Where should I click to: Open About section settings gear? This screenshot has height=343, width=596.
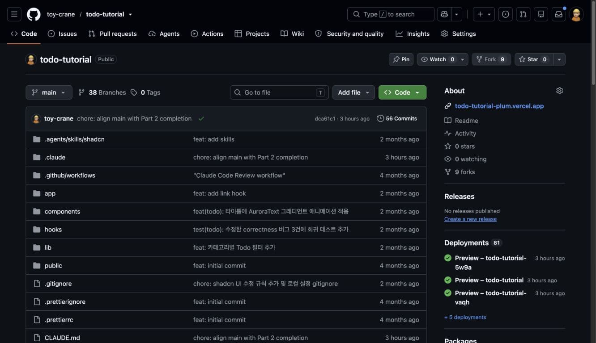click(559, 91)
